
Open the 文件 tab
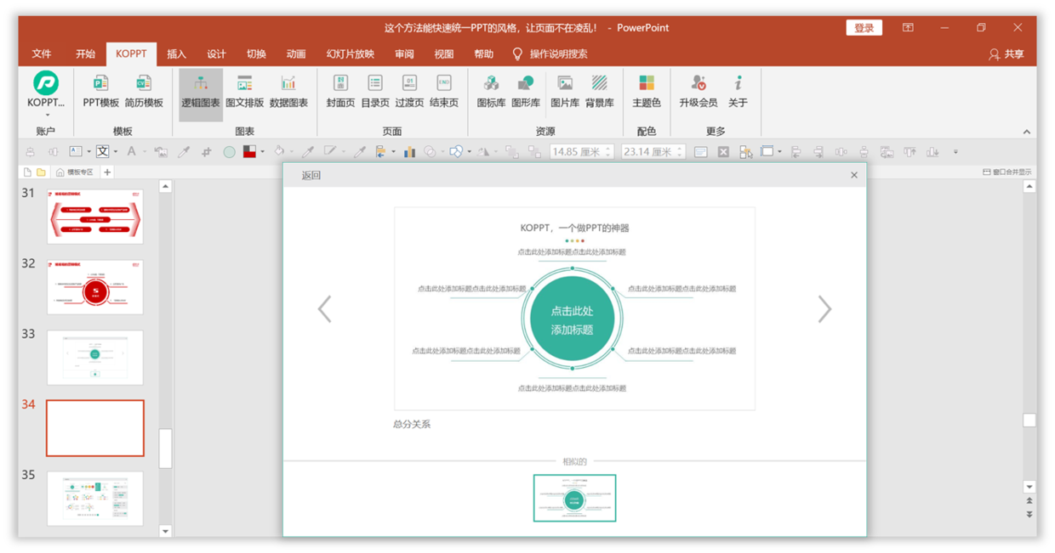click(x=42, y=54)
